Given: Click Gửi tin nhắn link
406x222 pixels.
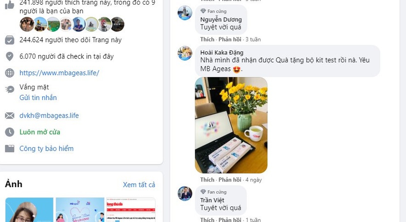Looking at the screenshot, I should click(x=38, y=98).
